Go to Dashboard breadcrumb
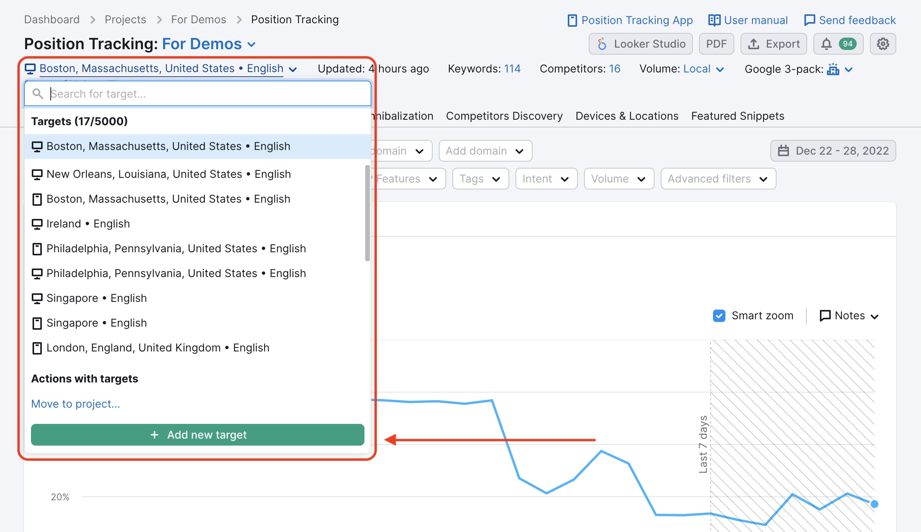 click(52, 19)
